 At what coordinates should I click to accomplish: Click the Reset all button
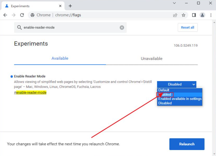coord(188,27)
